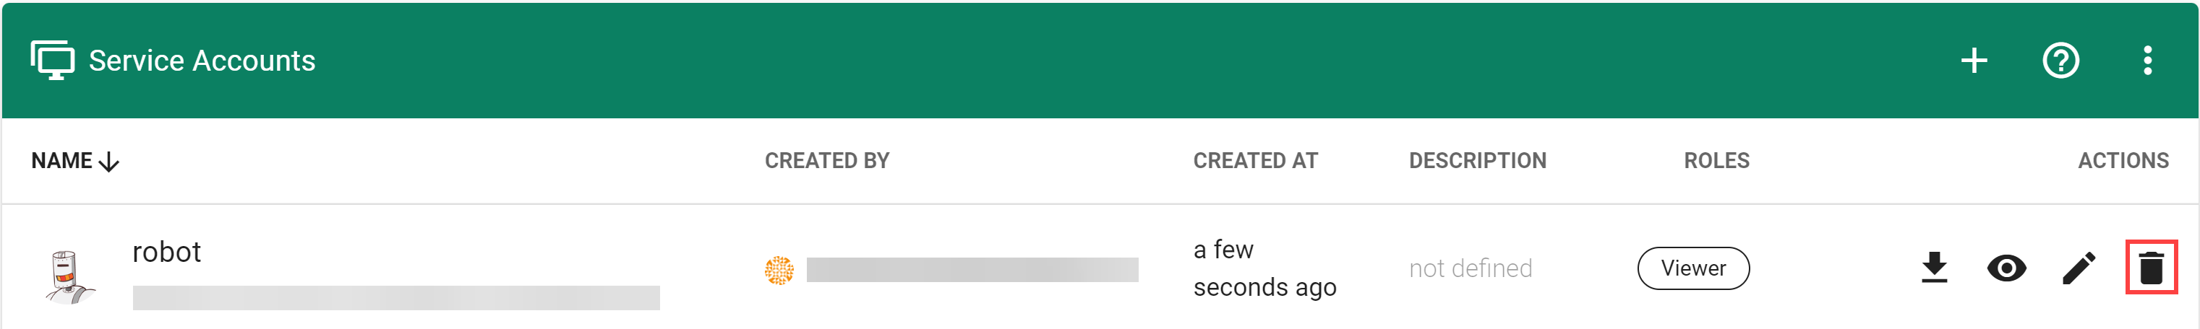Click the CREATED BY column header
This screenshot has height=329, width=2200.
pos(826,161)
